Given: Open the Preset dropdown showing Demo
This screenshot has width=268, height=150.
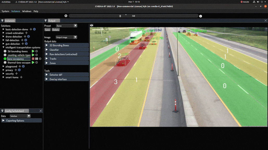Looking at the screenshot, I should [66, 25].
